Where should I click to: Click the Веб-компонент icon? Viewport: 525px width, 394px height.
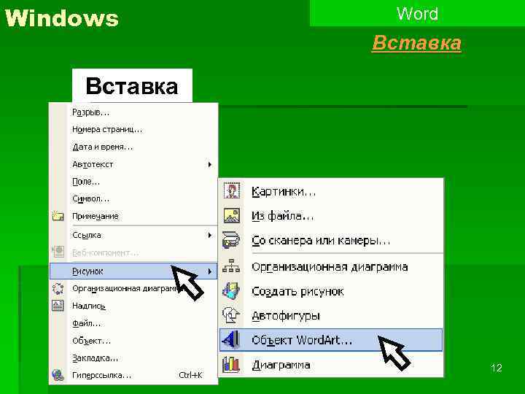point(58,252)
